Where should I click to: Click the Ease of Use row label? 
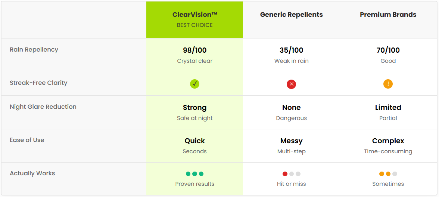tap(27, 140)
